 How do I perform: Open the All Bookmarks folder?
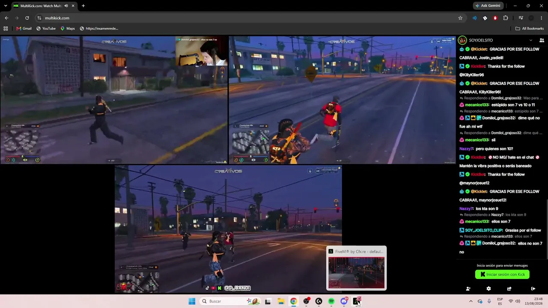530,29
